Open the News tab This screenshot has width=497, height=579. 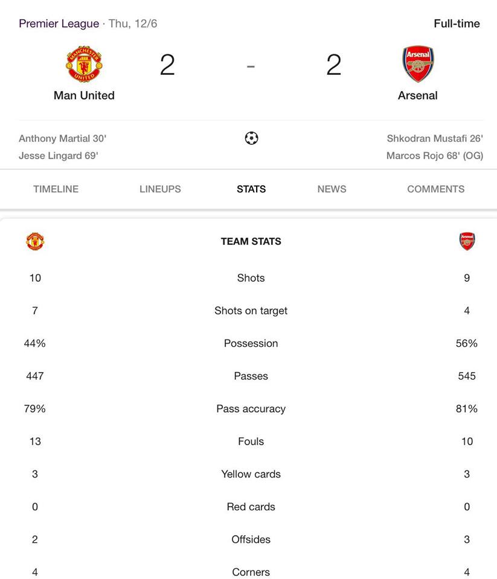332,189
